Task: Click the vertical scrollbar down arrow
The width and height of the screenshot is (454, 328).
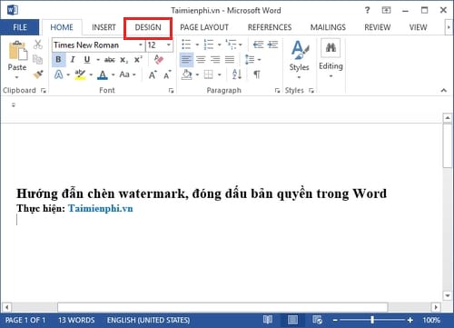Action: point(448,295)
